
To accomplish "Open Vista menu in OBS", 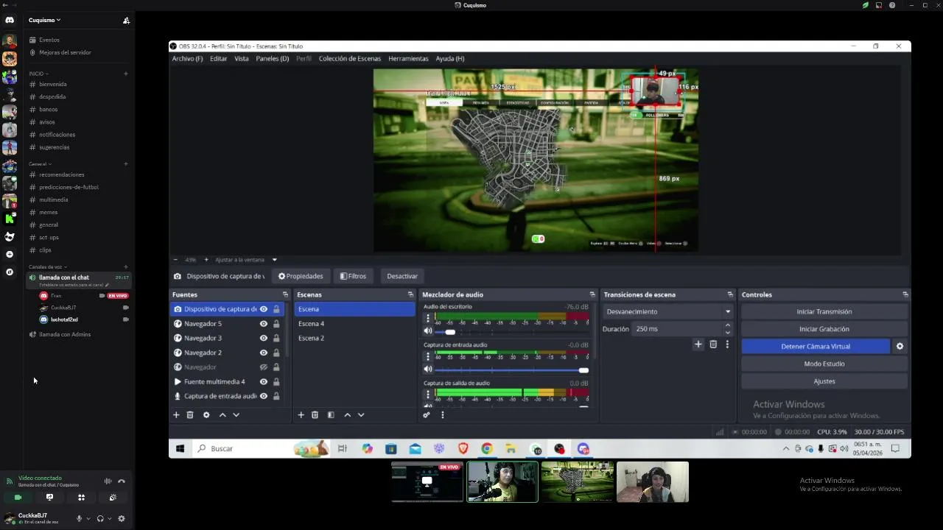I will [242, 58].
